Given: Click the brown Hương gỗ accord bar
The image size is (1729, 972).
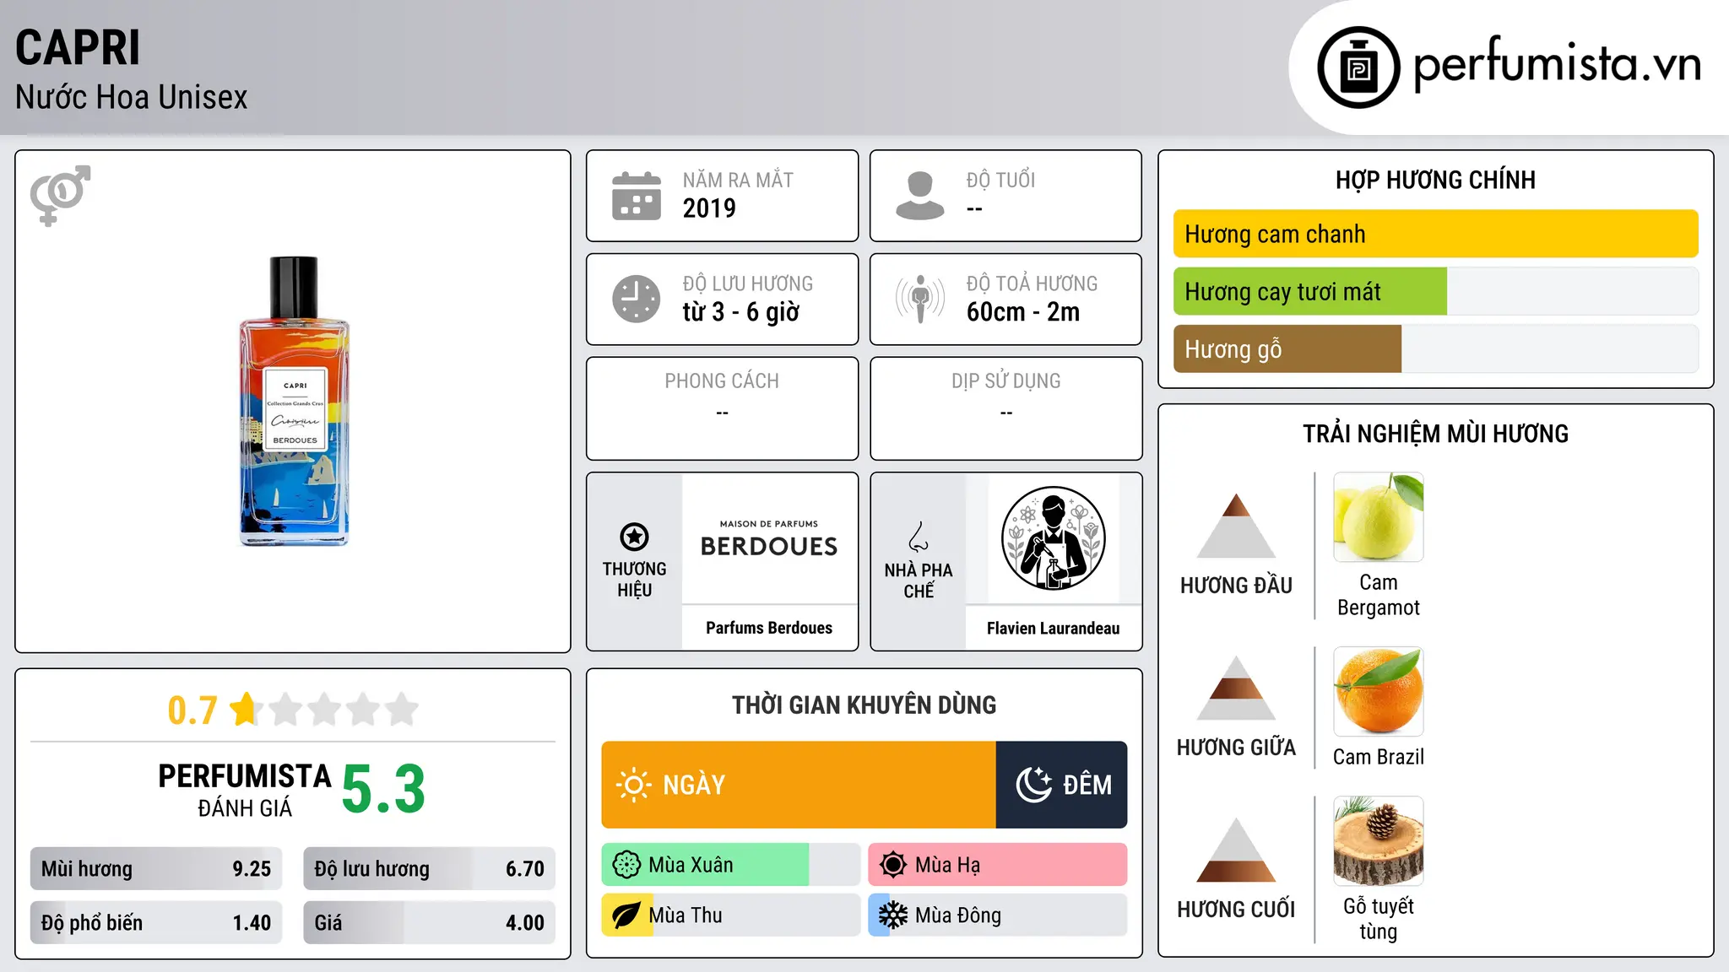Looking at the screenshot, I should (x=1287, y=348).
